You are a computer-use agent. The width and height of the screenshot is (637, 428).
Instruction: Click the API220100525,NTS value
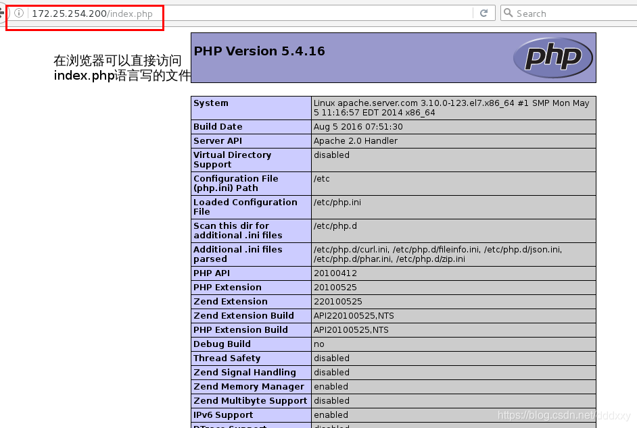[354, 316]
